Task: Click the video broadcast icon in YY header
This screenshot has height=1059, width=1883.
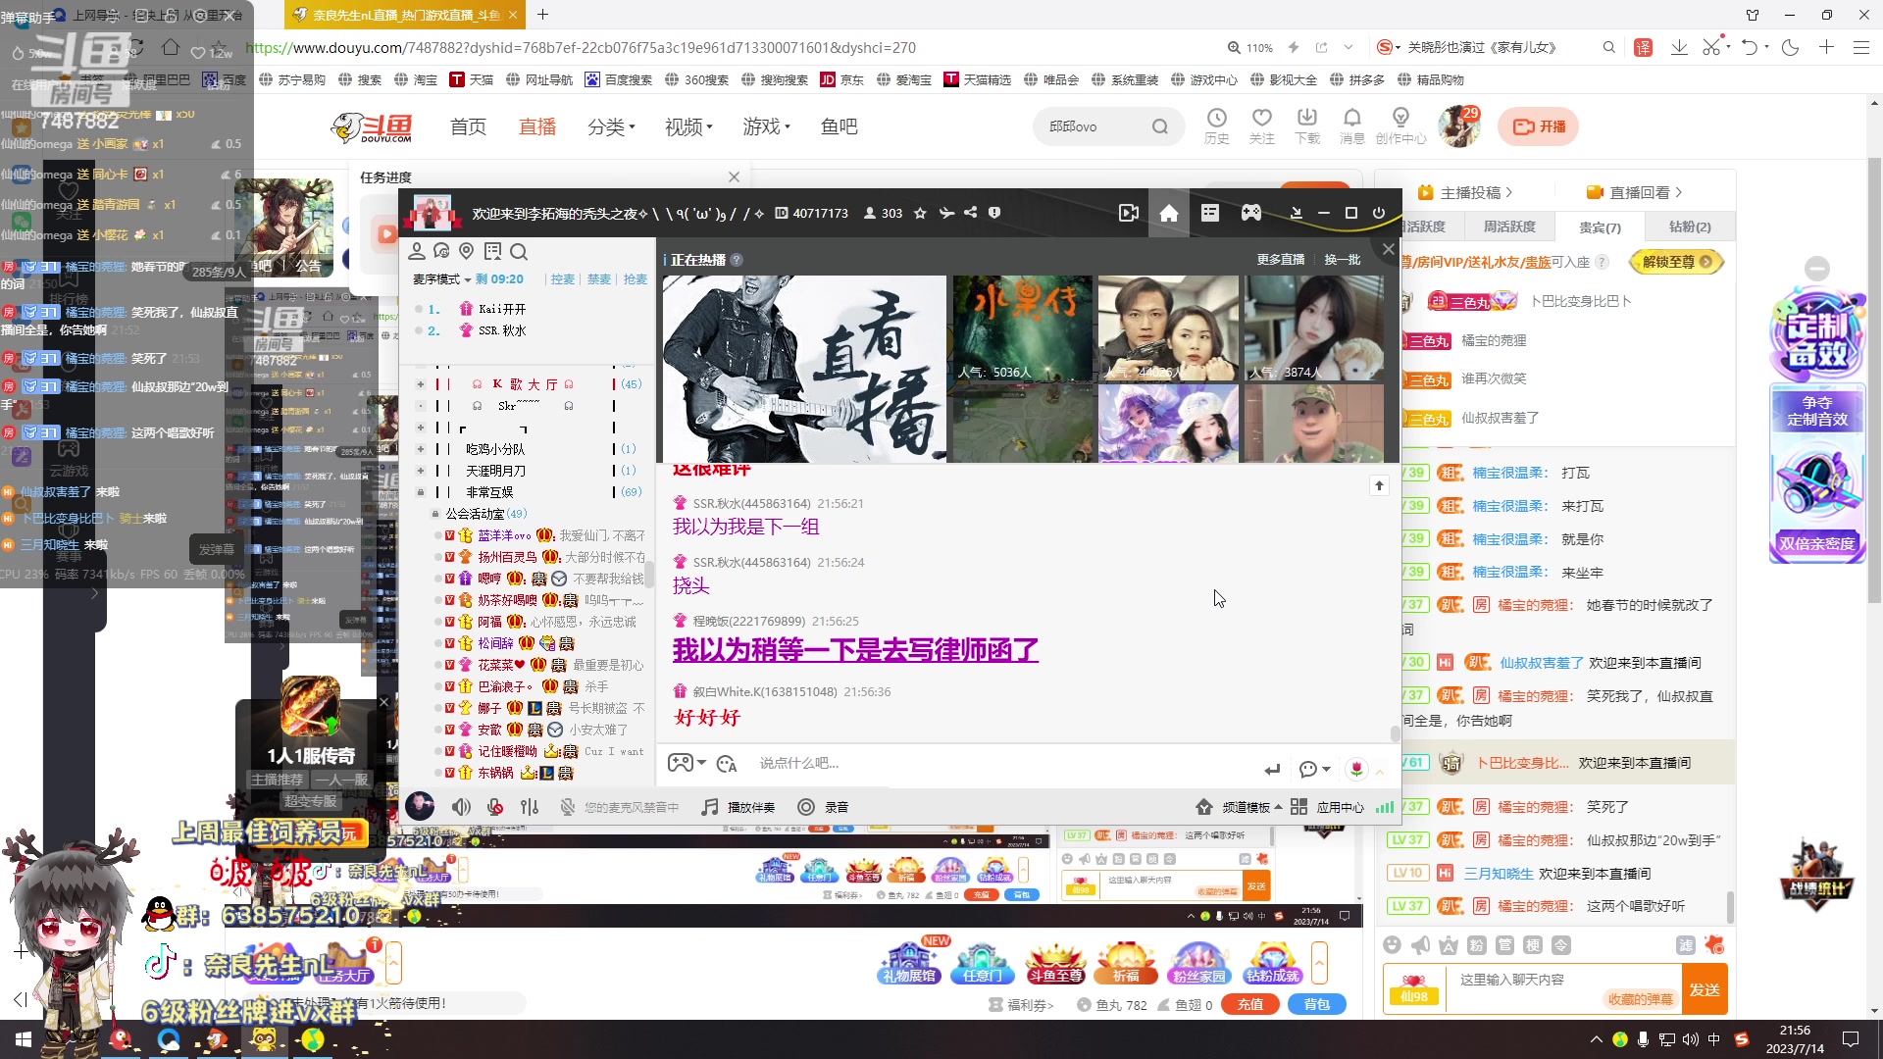Action: tap(1129, 213)
